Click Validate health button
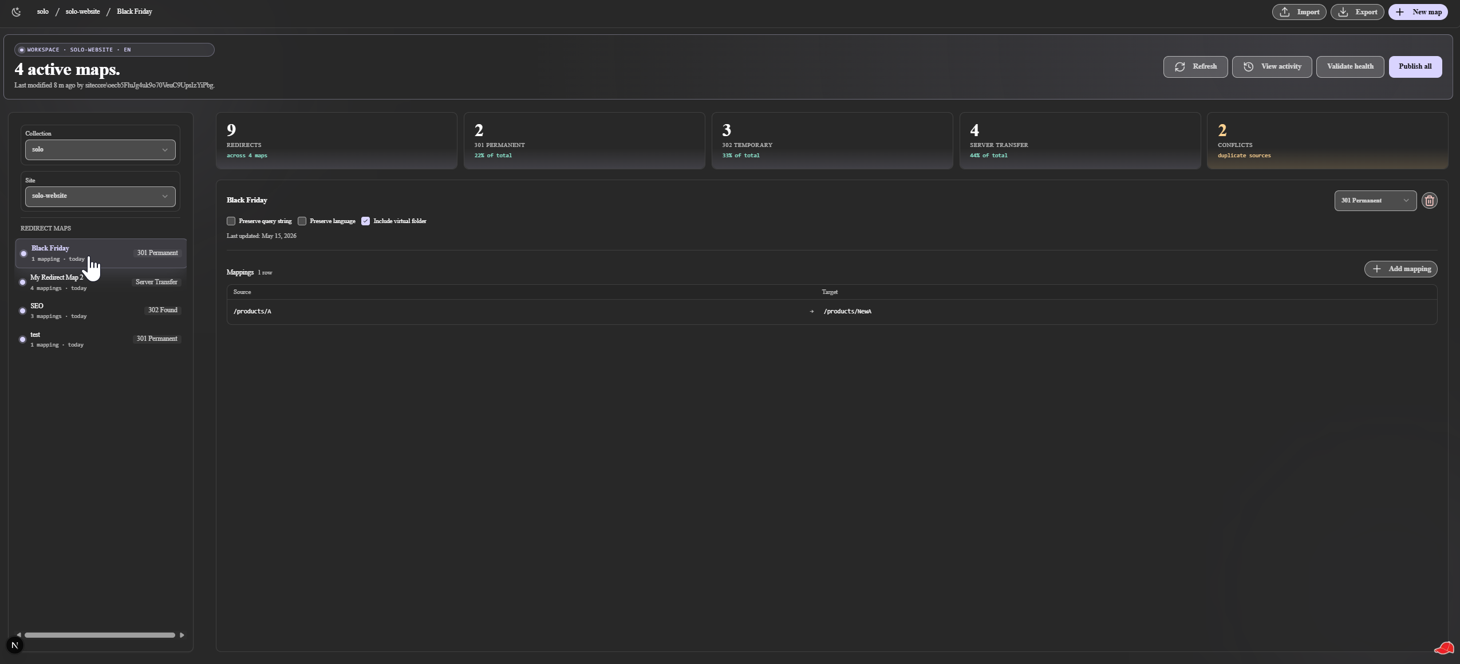1460x664 pixels. (x=1350, y=67)
